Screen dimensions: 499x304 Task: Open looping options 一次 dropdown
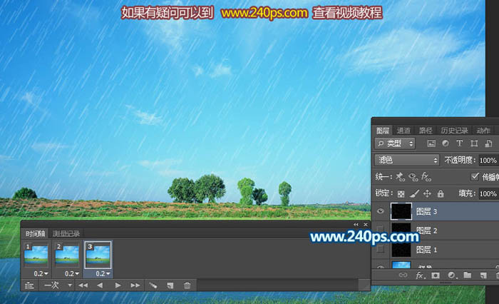pos(58,285)
